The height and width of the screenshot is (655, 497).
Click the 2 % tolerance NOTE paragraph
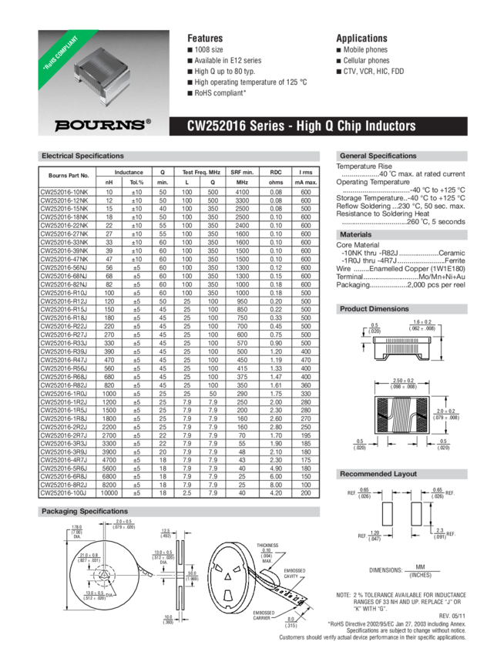click(401, 602)
